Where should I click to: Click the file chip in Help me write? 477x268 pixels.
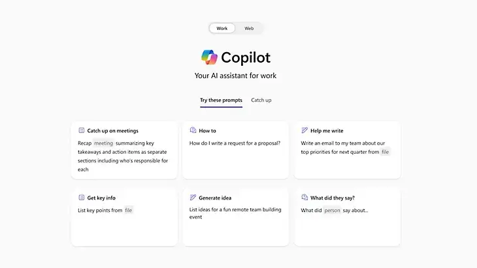coord(386,152)
